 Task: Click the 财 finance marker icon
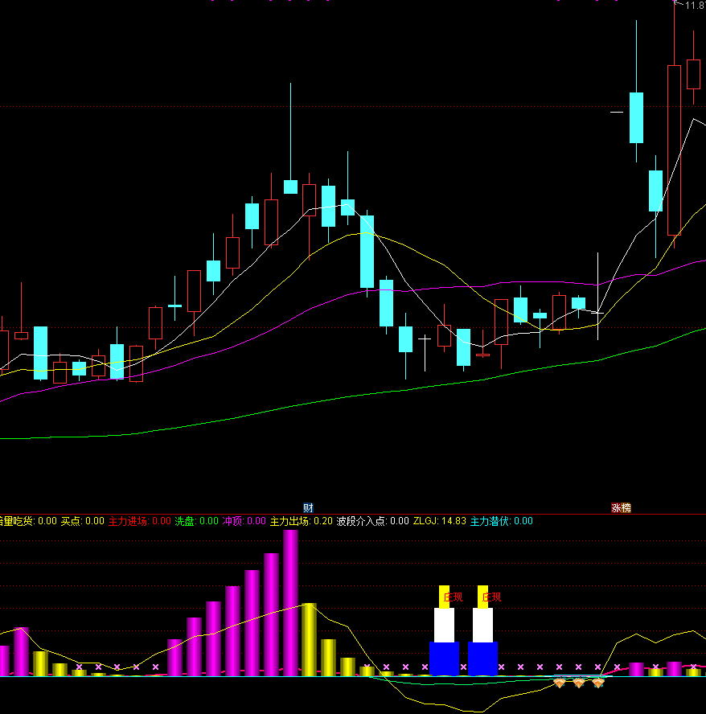point(308,508)
